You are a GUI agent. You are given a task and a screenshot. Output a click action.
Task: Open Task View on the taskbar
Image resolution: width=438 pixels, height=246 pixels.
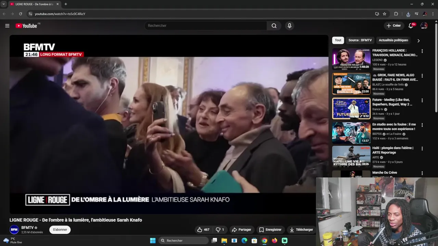(x=214, y=241)
